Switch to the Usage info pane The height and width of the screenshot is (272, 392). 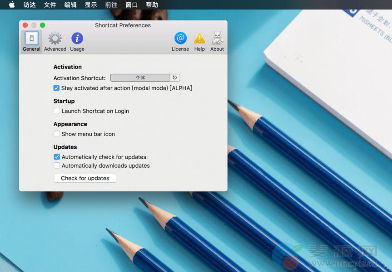click(77, 41)
